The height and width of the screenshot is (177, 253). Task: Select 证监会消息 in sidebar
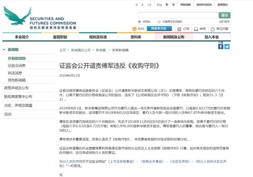pos(17,66)
